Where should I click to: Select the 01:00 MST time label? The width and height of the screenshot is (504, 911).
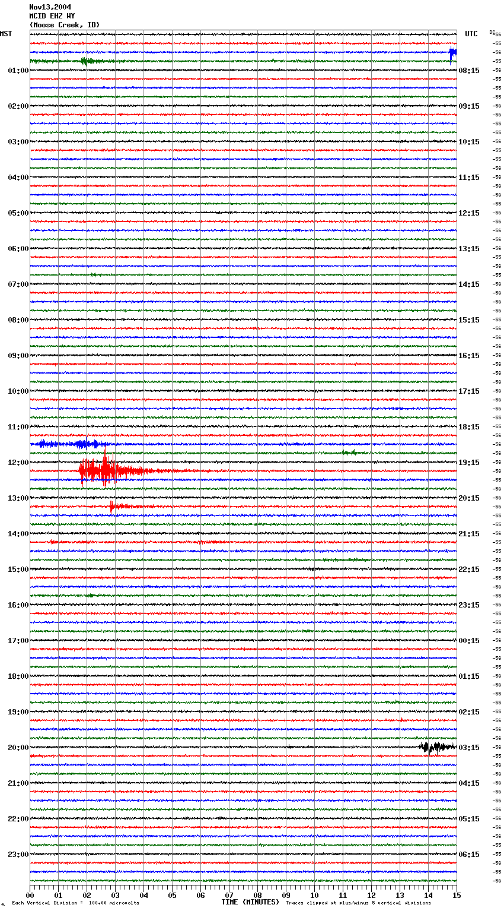point(18,71)
